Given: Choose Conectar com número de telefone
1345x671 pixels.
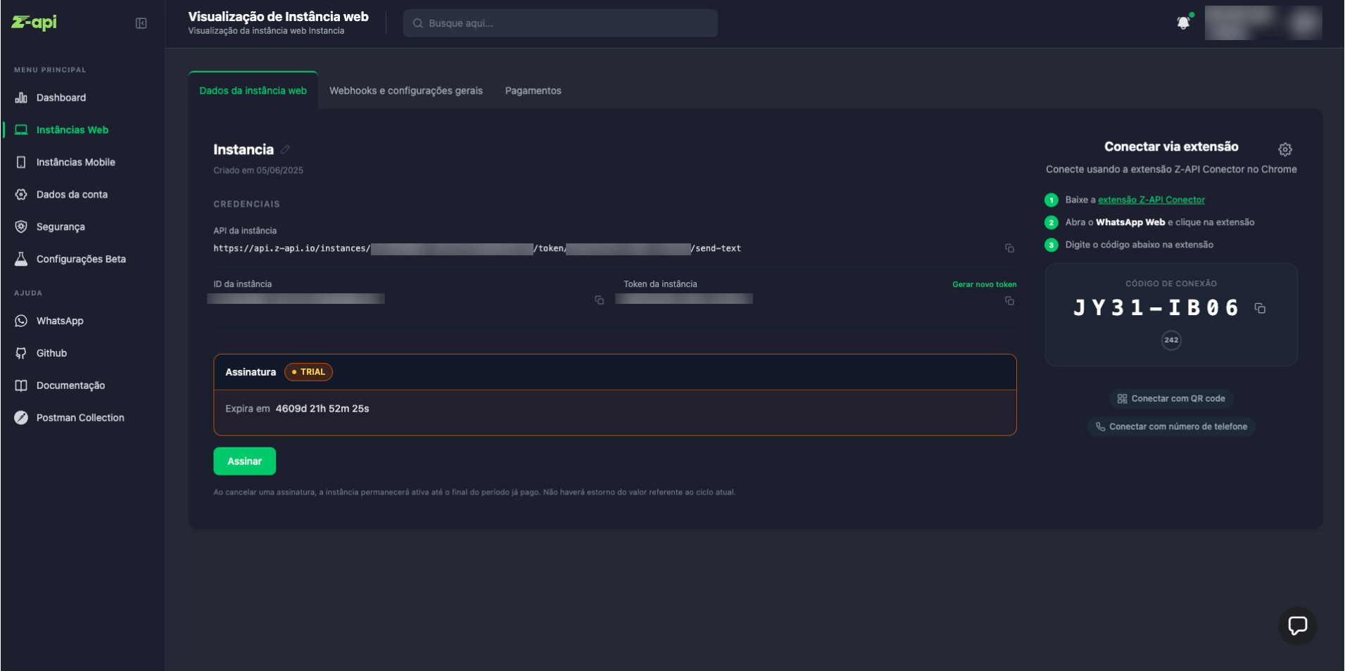Looking at the screenshot, I should point(1171,427).
